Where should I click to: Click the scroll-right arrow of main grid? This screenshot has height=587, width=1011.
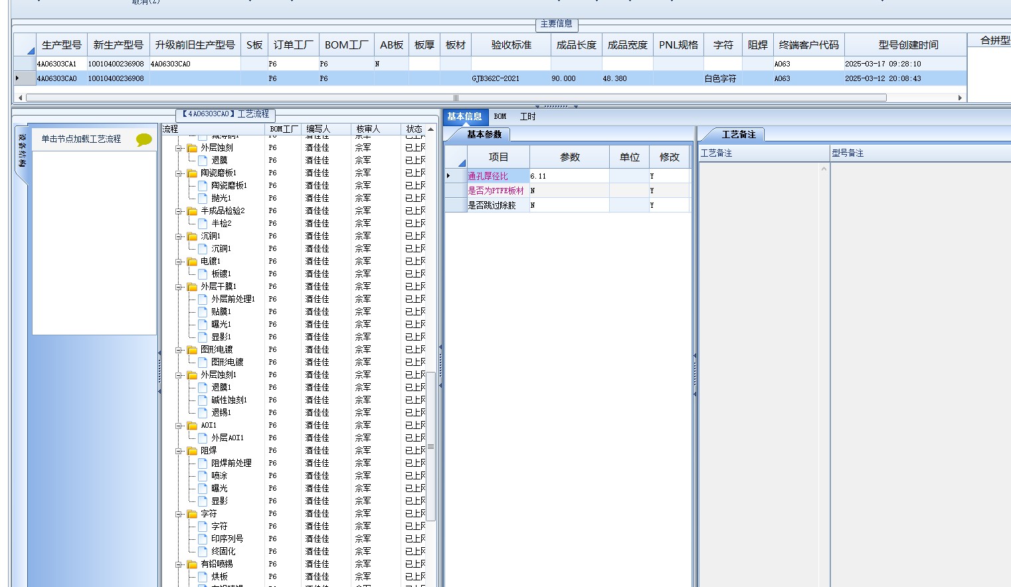click(x=960, y=98)
